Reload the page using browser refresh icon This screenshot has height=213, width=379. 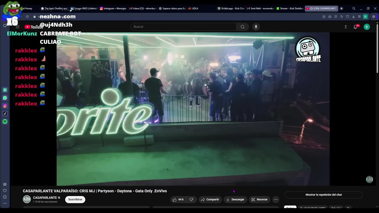[27, 17]
